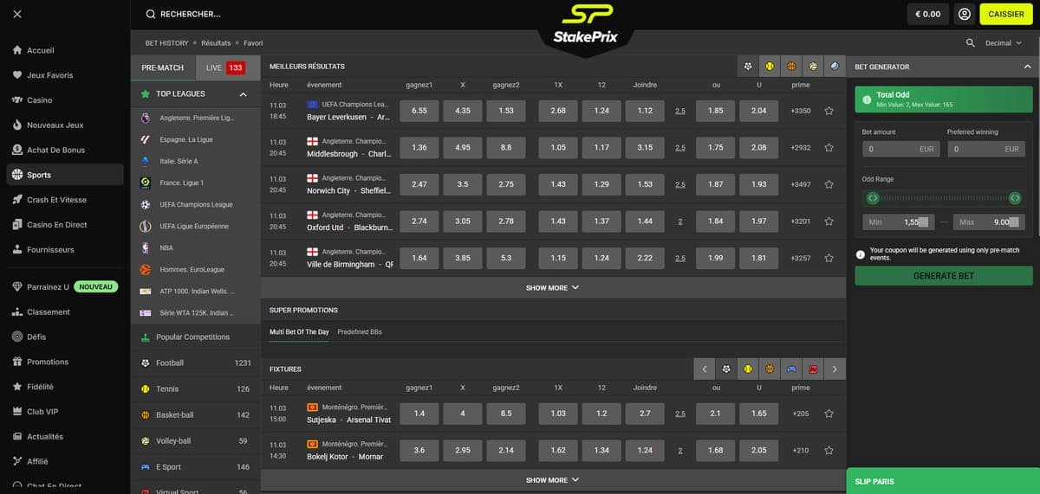The image size is (1040, 494).
Task: Open the Casino entry in the sidebar
Action: coord(65,100)
